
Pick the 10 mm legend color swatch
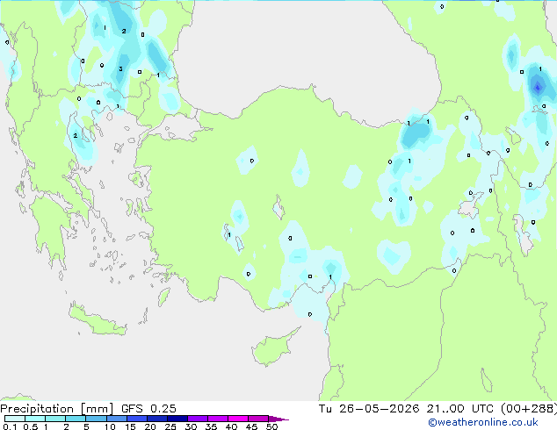point(116,419)
